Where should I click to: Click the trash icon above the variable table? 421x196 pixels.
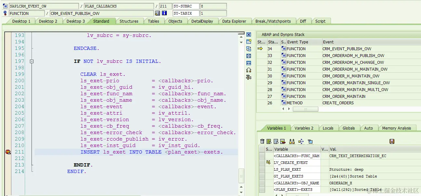[262, 141]
